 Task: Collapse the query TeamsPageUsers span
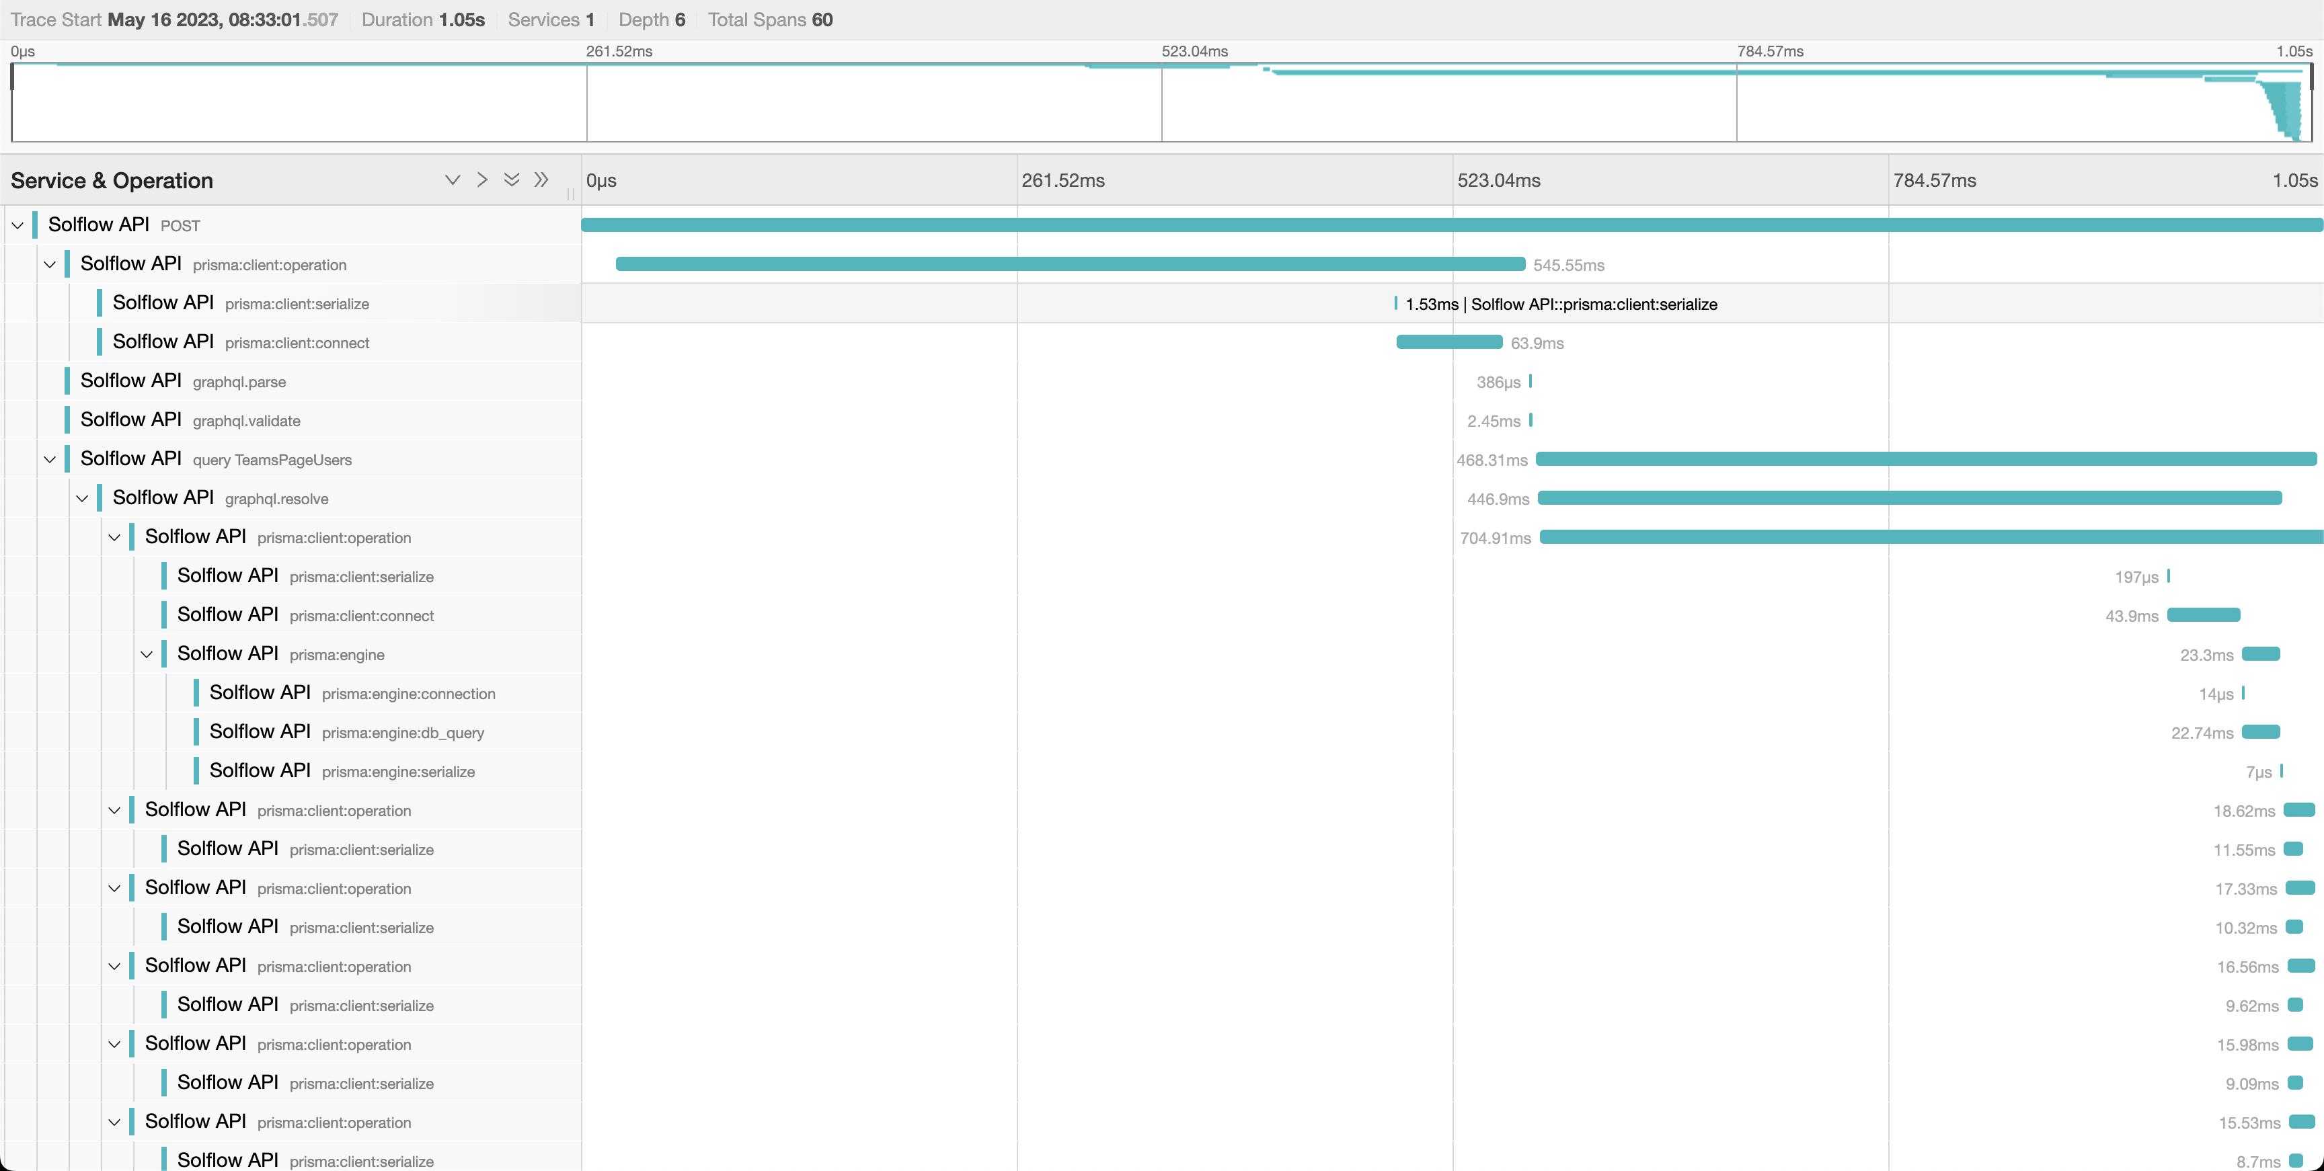[x=50, y=458]
